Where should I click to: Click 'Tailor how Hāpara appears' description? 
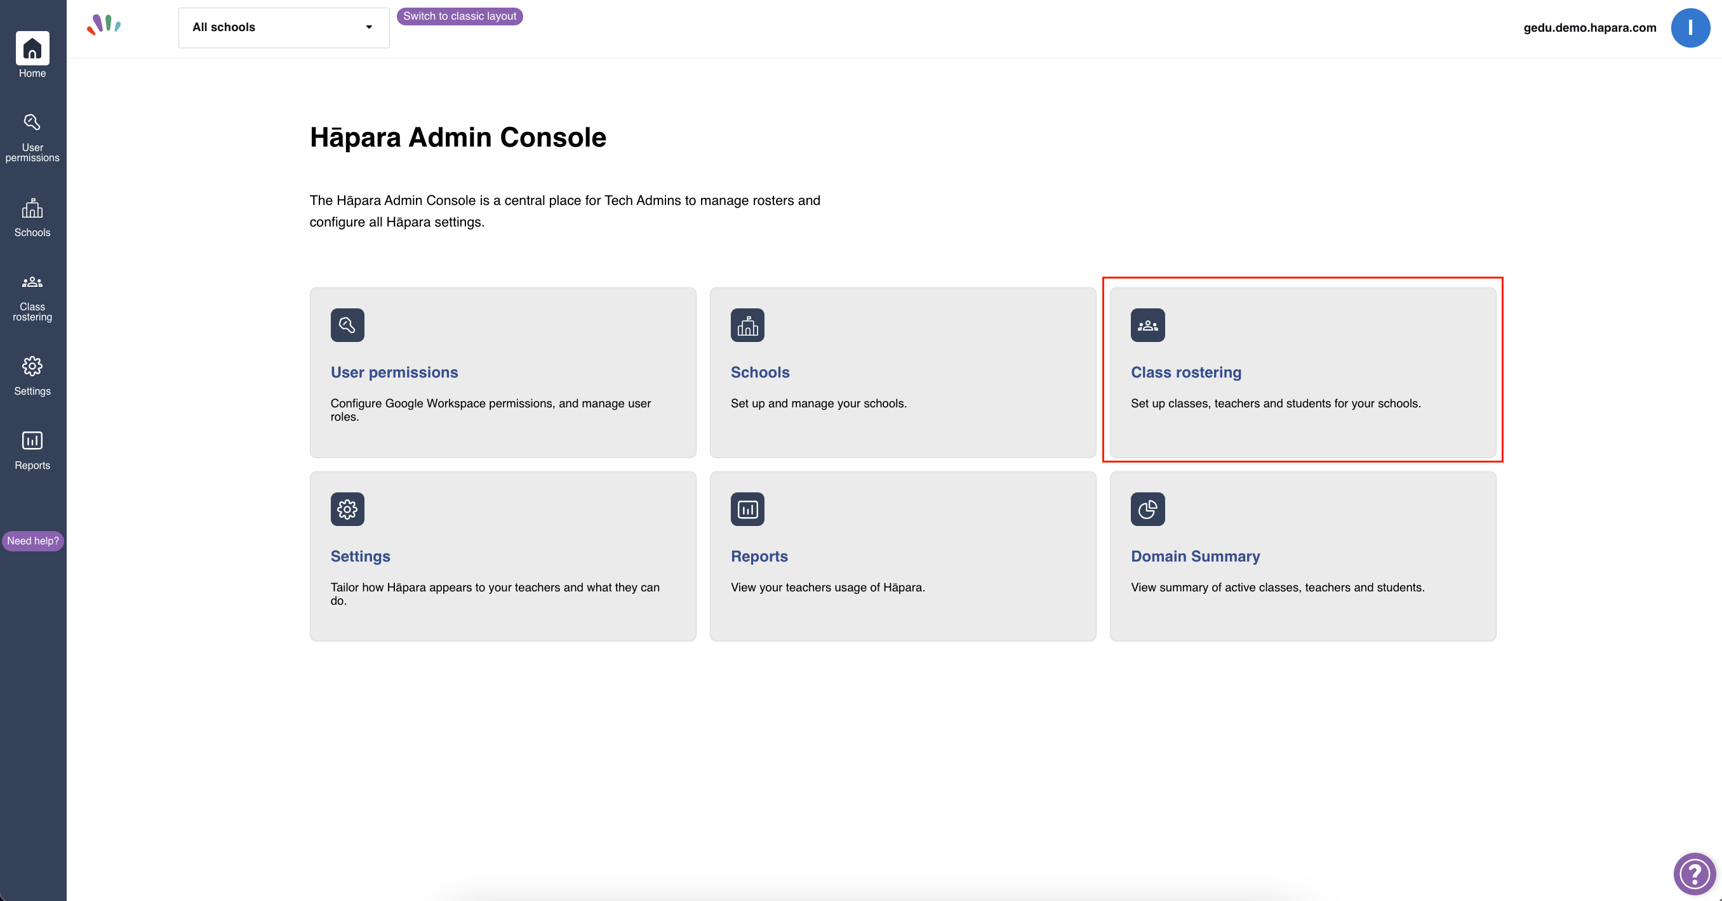pos(495,594)
